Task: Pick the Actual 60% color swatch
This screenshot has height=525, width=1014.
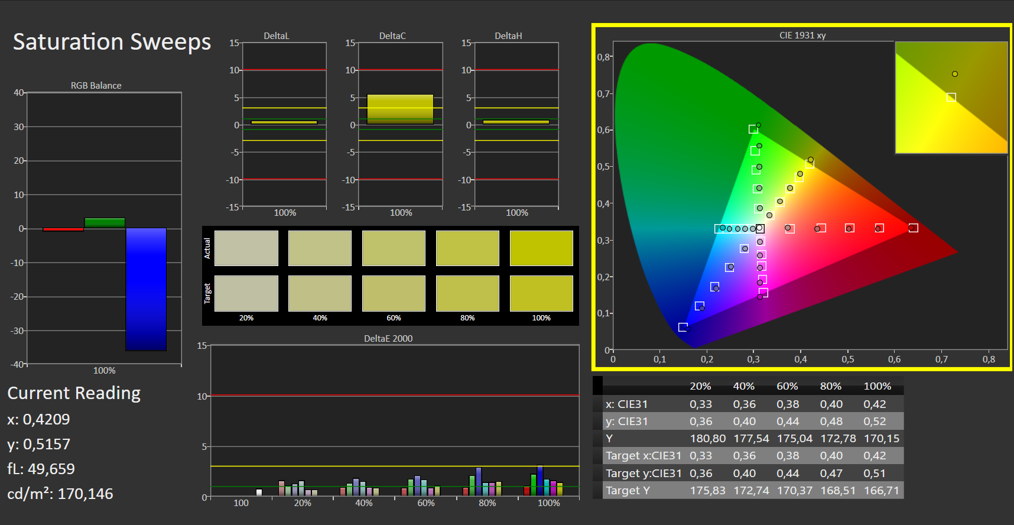Action: tap(394, 248)
